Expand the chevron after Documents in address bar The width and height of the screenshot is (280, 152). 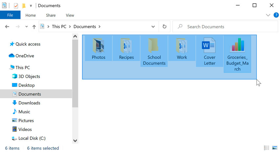point(99,27)
